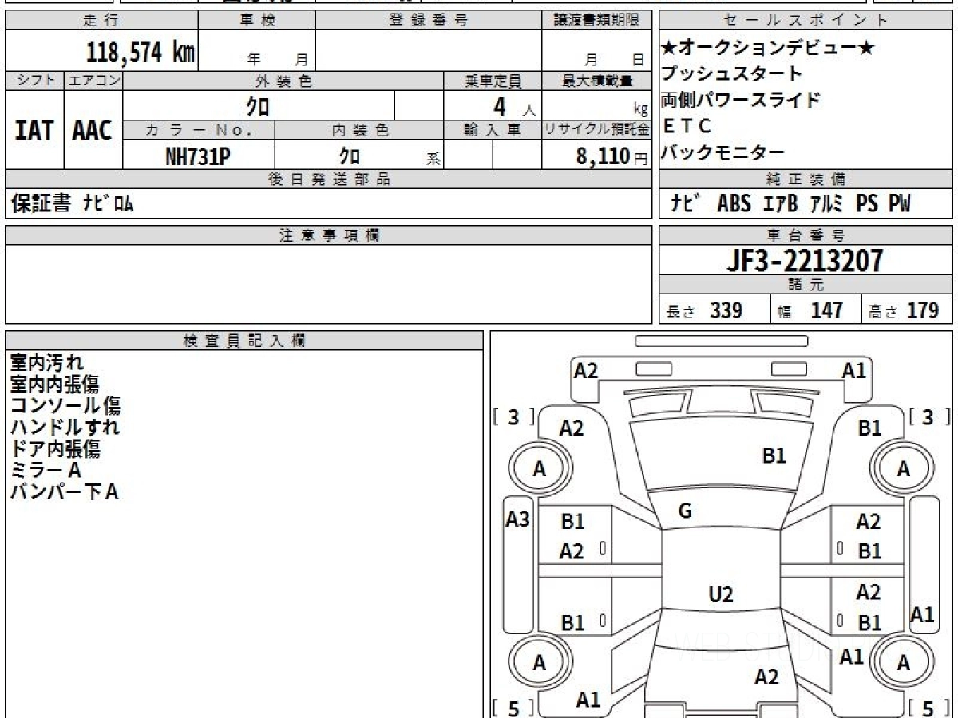Click the width value 幅 147
This screenshot has height=718, width=958.
pos(811,310)
